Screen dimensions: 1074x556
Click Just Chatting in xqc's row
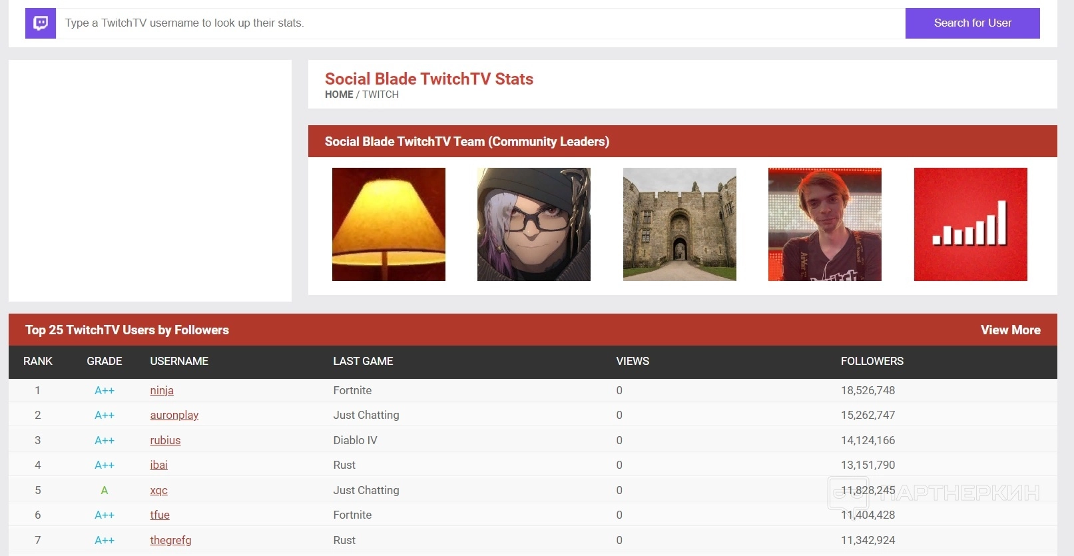click(x=366, y=490)
